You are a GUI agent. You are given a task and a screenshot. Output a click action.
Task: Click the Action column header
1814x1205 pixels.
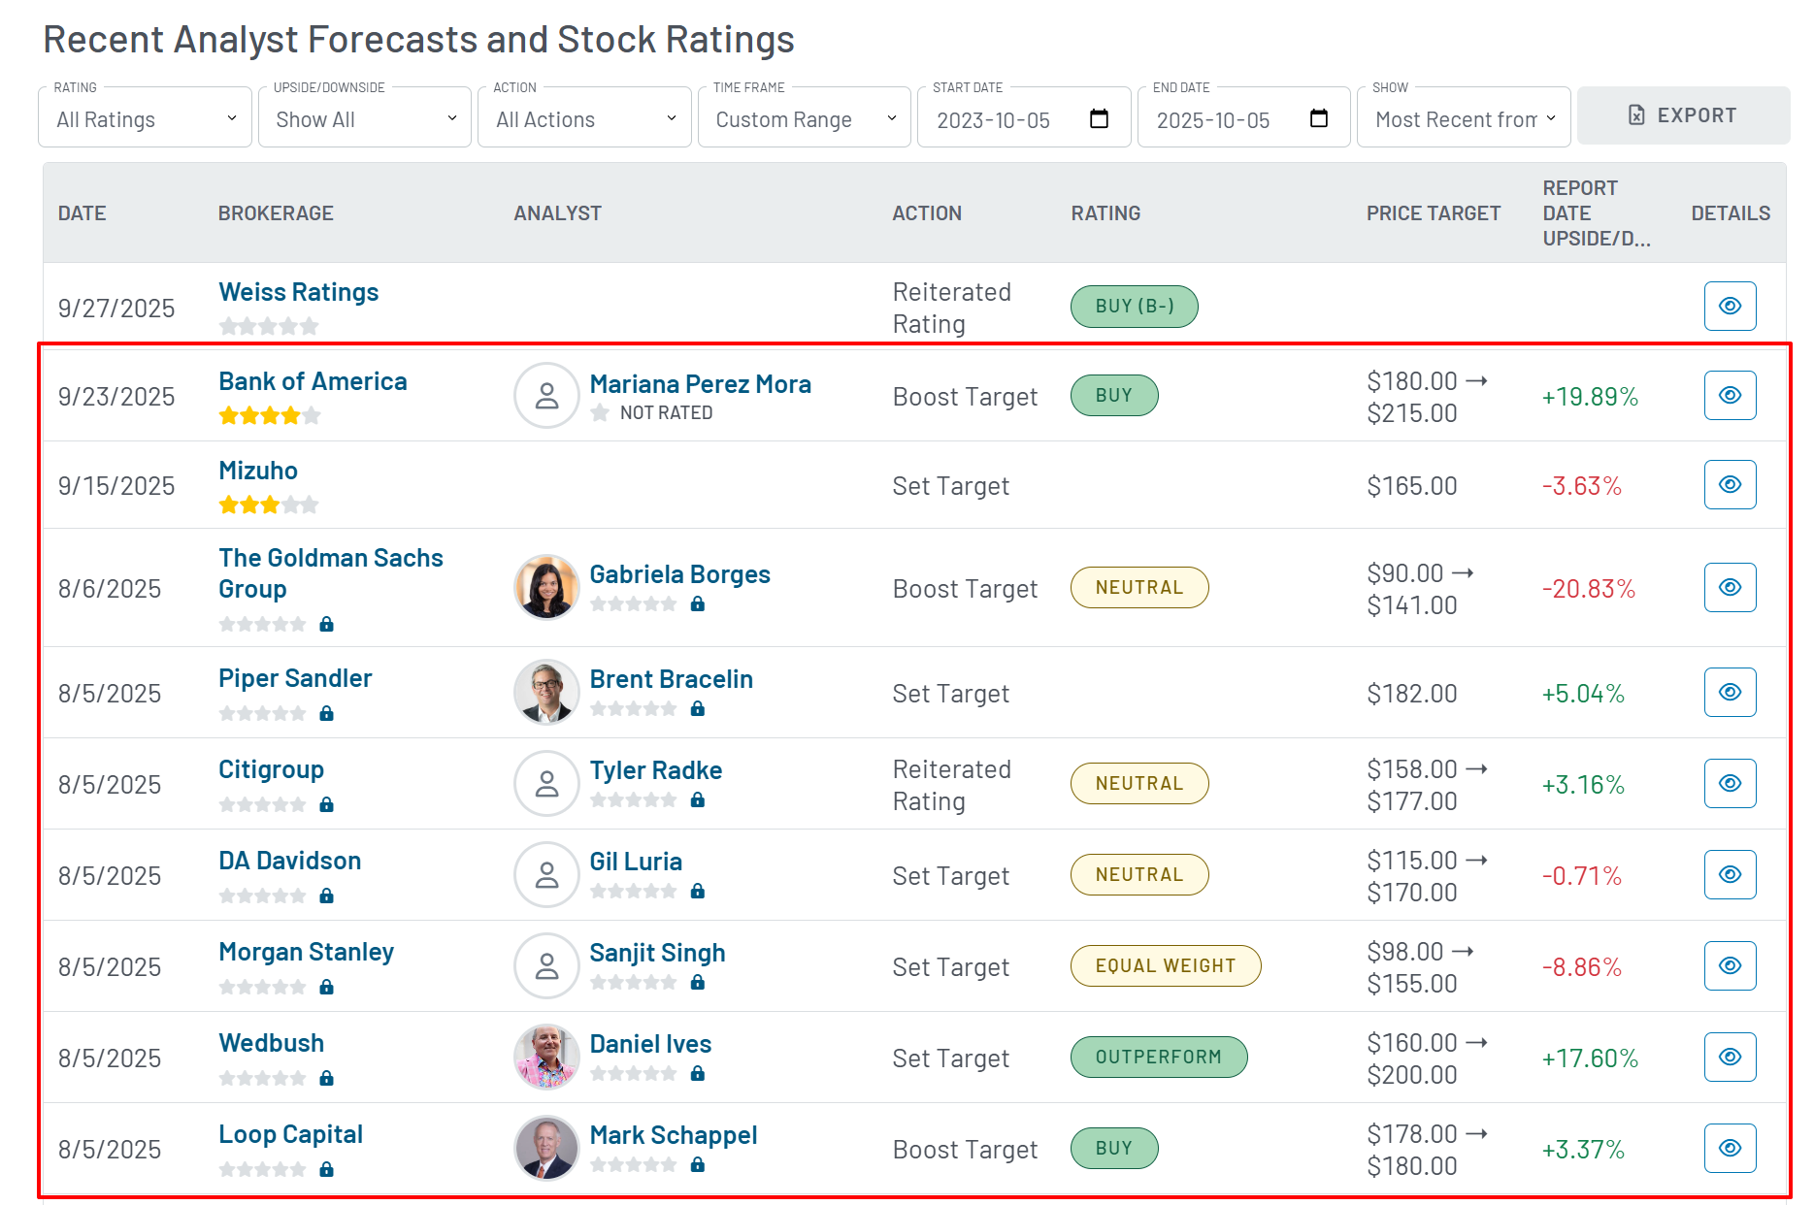tap(927, 213)
